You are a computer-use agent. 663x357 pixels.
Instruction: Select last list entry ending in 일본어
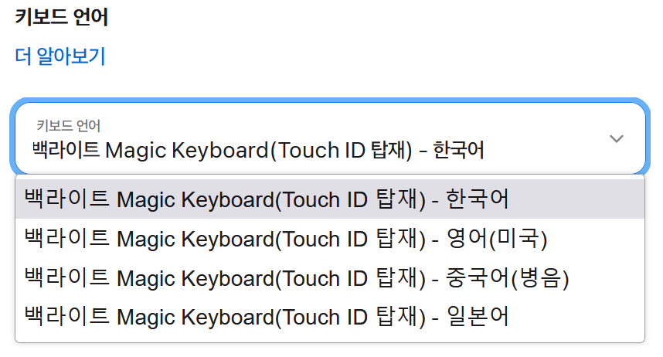(330, 316)
